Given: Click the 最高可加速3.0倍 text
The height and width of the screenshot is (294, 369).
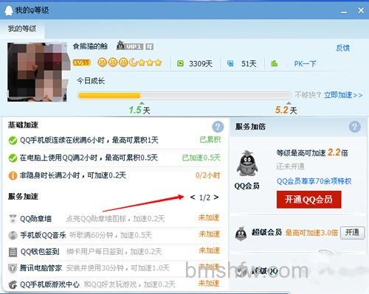Looking at the screenshot, I should click(x=311, y=232).
